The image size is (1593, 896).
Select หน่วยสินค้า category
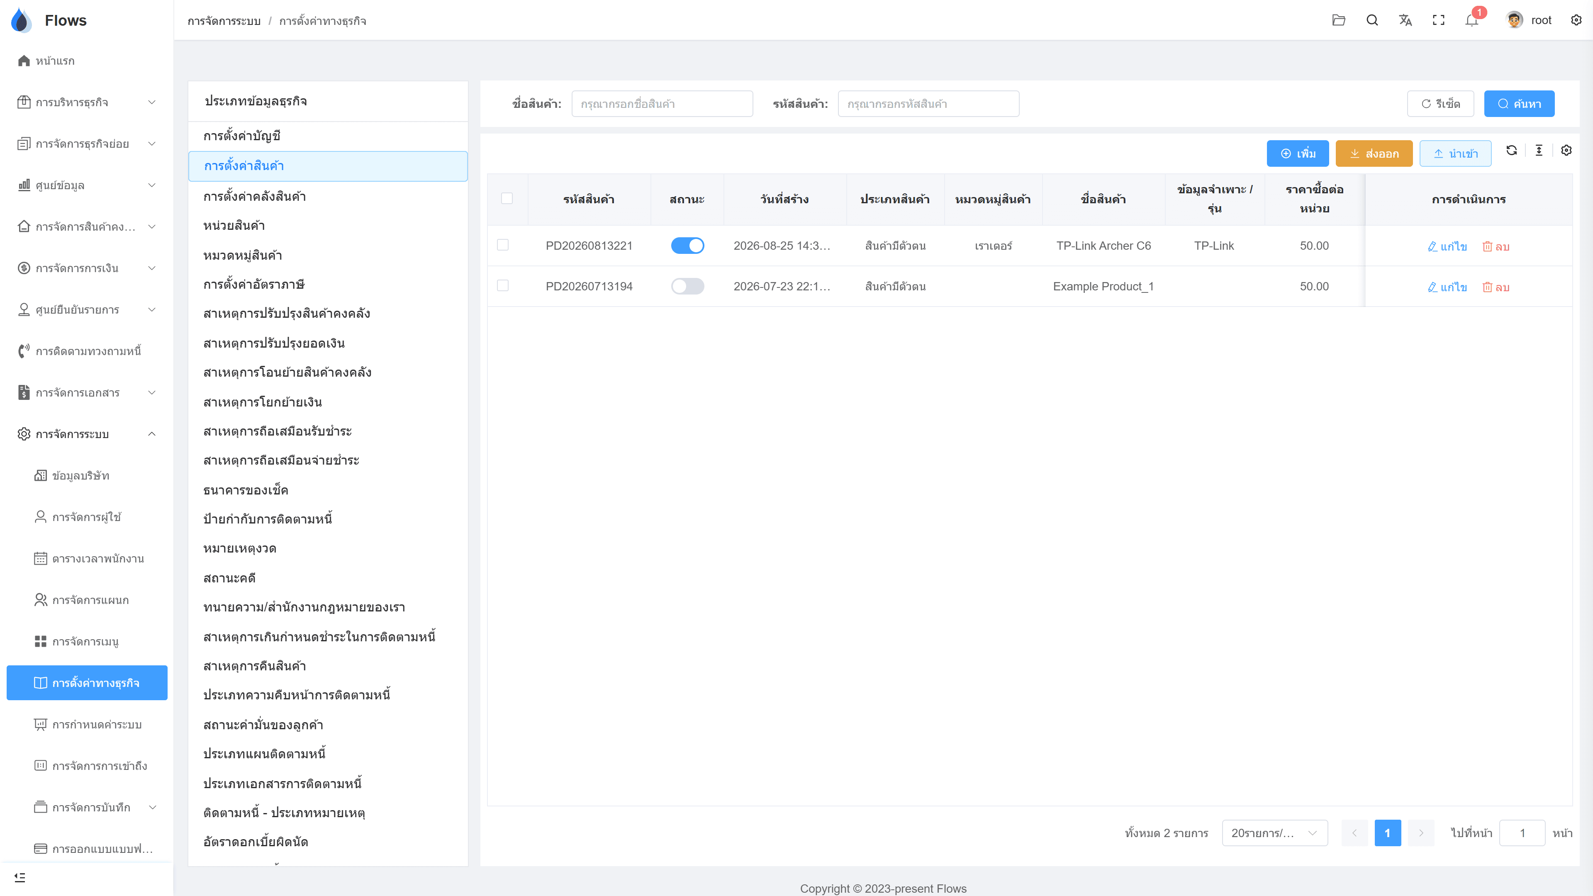click(x=328, y=226)
